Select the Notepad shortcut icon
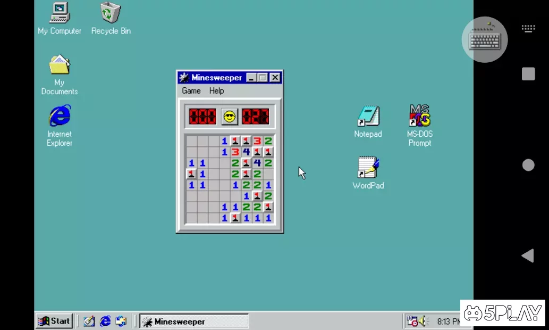549x330 pixels. click(x=368, y=117)
